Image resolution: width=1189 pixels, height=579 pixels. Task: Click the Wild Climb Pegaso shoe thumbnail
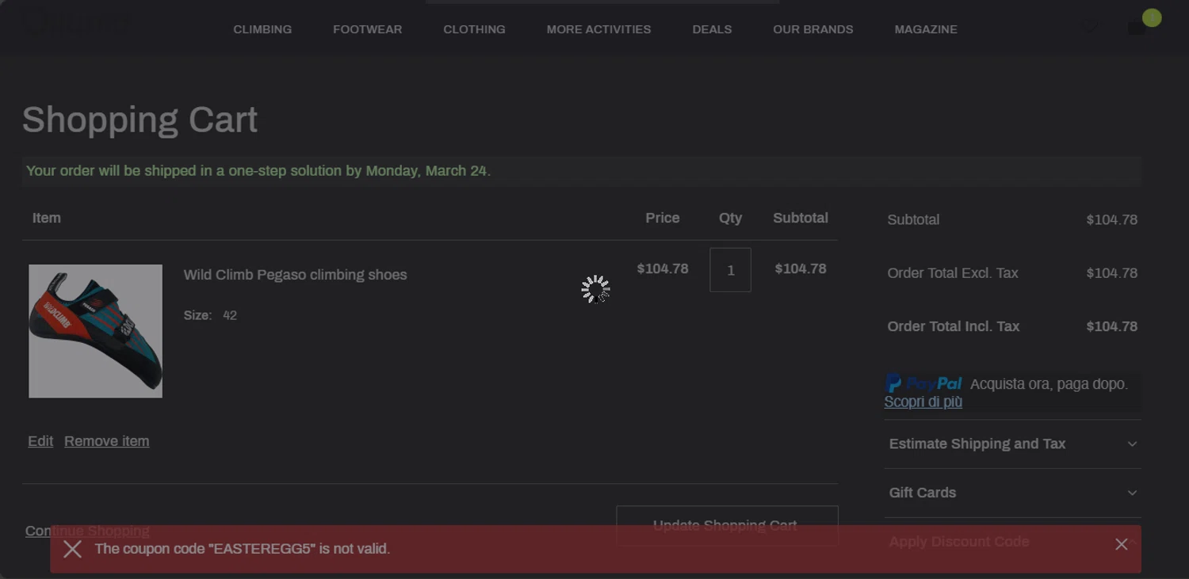(95, 331)
